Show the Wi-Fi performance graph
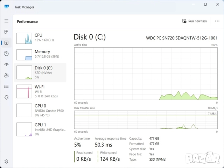 pos(40,91)
